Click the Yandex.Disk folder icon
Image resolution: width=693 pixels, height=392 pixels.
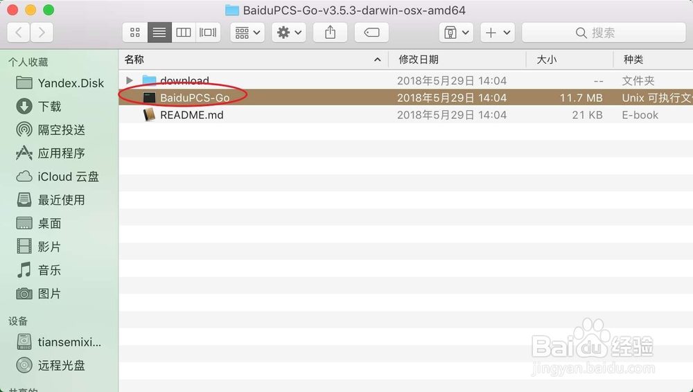24,82
